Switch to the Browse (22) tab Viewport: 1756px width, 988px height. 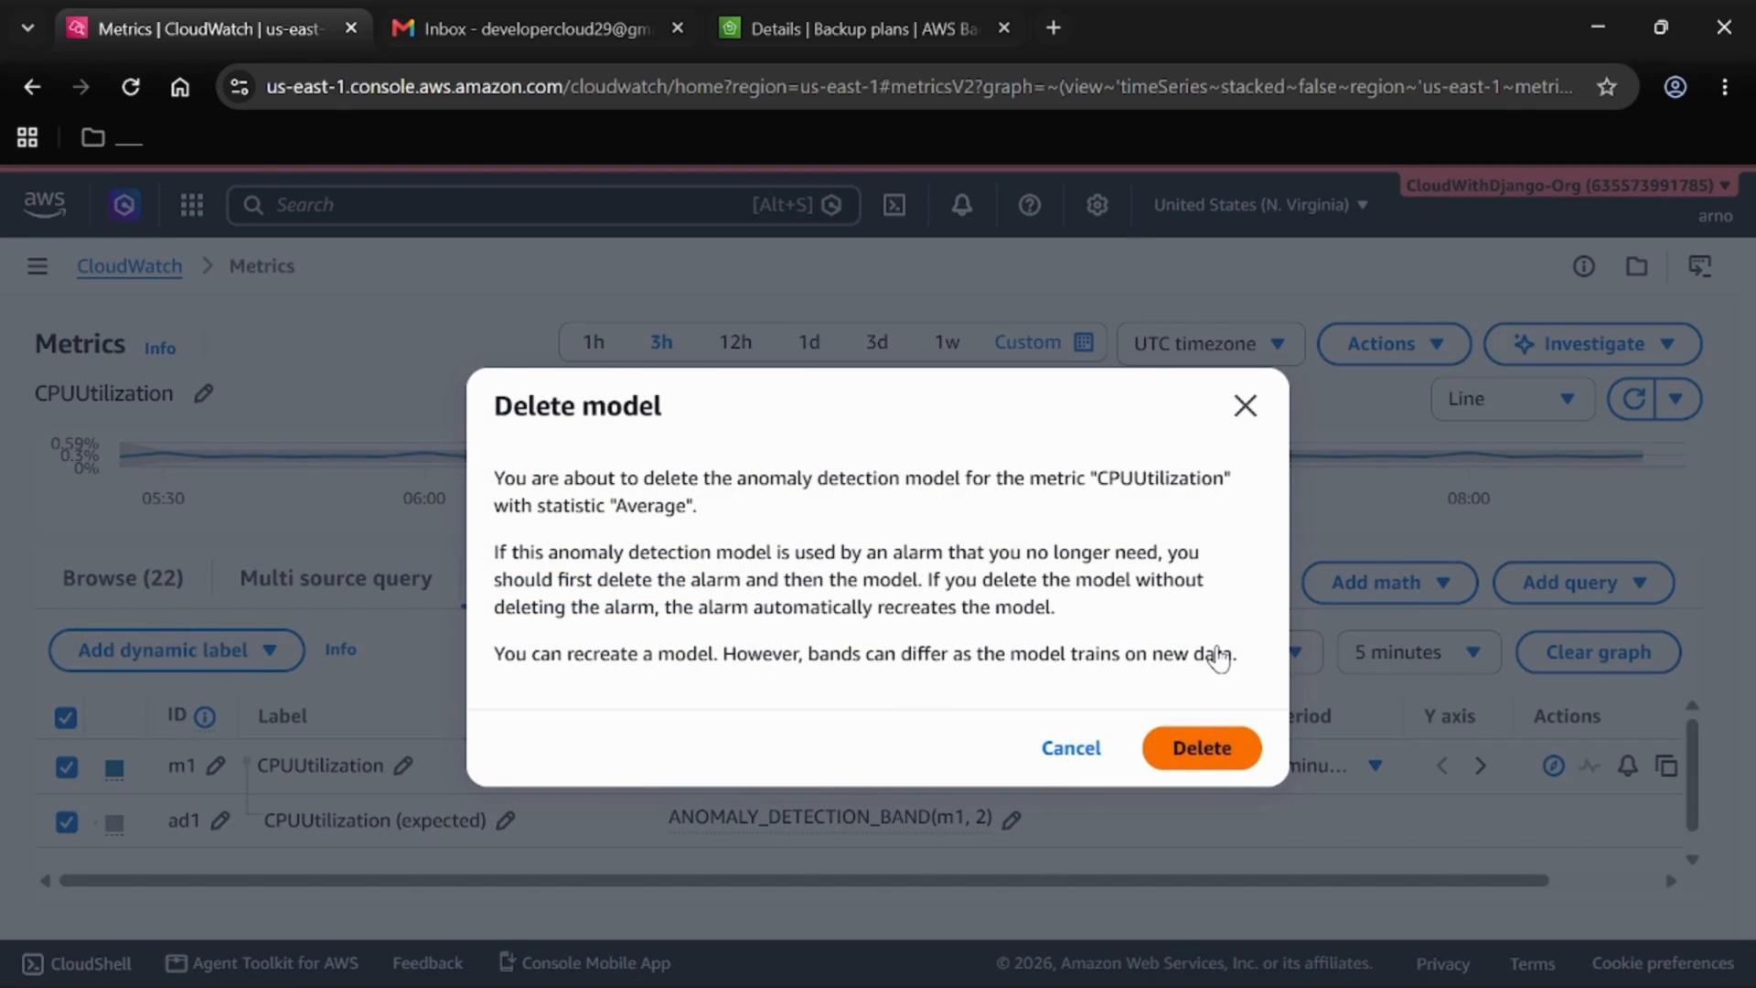(123, 578)
